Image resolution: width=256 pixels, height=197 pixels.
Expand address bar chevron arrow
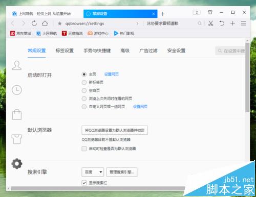tap(137, 23)
